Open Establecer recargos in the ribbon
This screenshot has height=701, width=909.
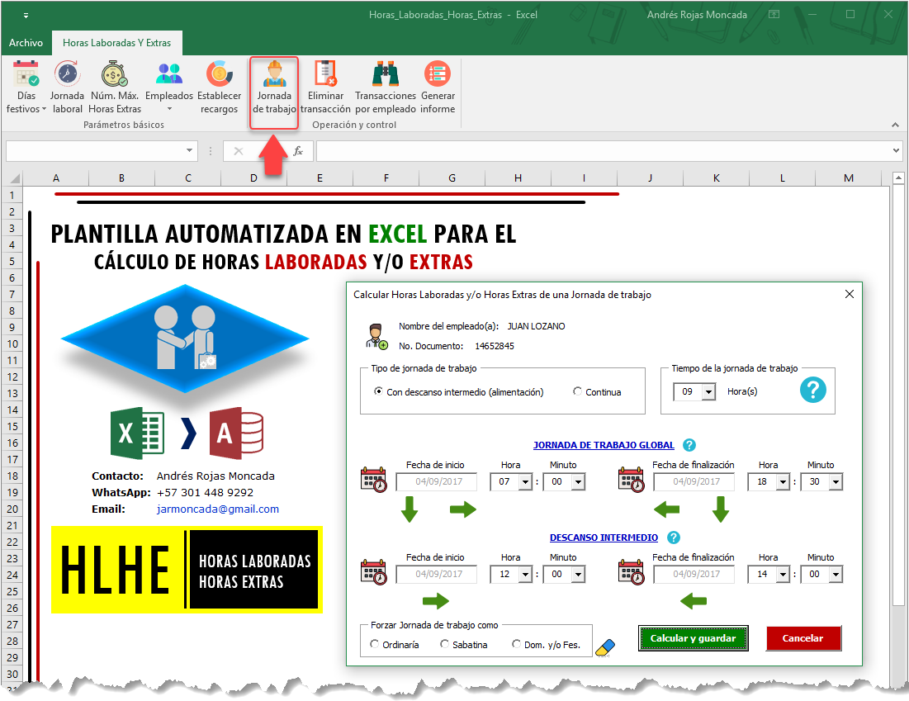(219, 87)
